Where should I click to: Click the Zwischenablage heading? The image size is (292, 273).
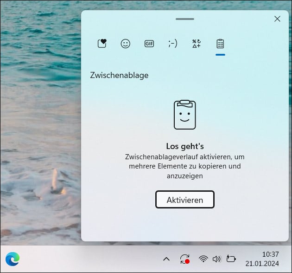pyautogui.click(x=119, y=75)
